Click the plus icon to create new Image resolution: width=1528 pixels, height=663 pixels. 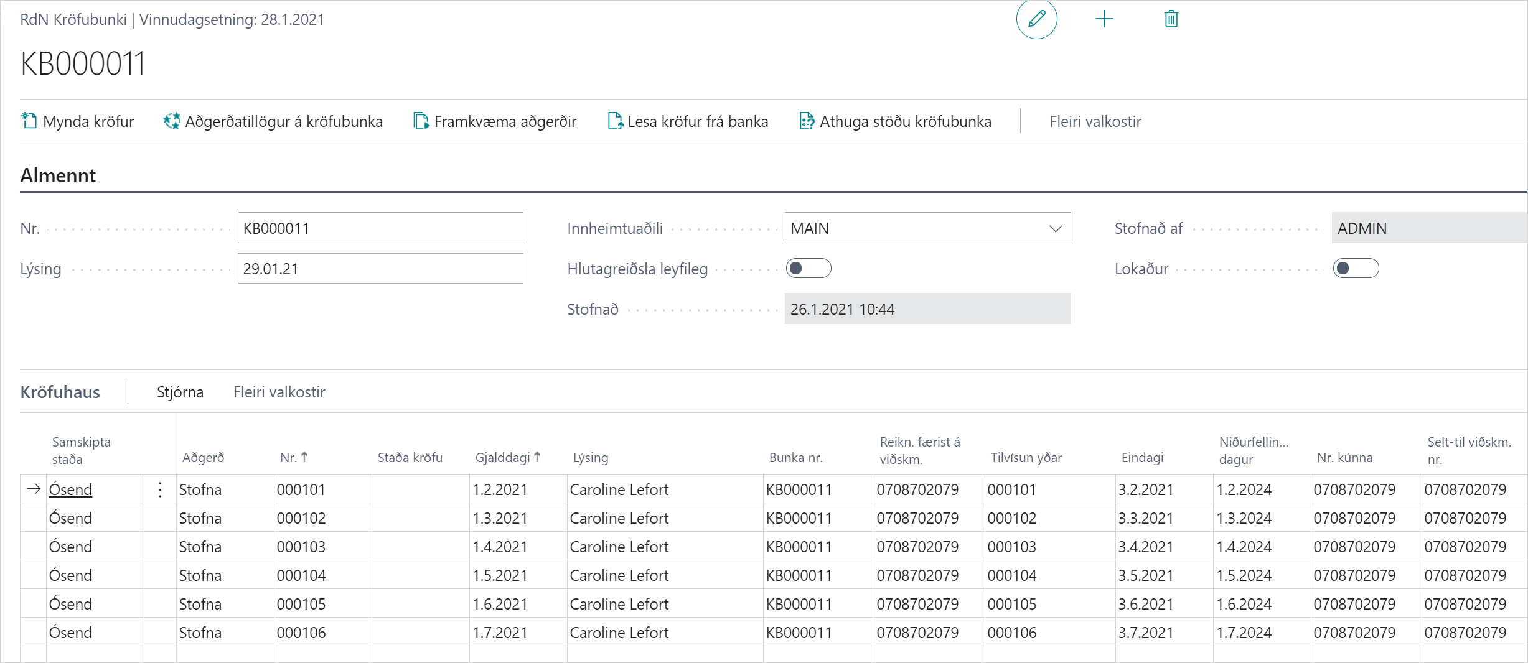pyautogui.click(x=1104, y=19)
